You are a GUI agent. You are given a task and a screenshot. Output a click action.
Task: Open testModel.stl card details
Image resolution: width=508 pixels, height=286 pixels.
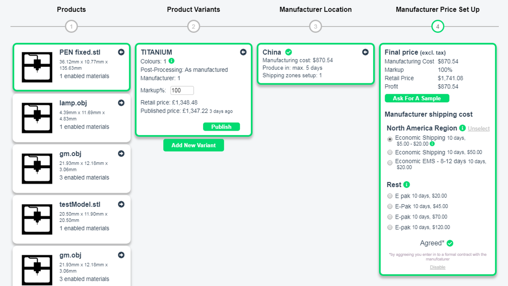point(121,204)
